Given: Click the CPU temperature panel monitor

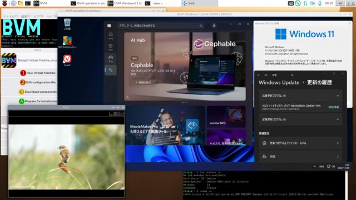Looking at the screenshot, I should (x=340, y=3).
